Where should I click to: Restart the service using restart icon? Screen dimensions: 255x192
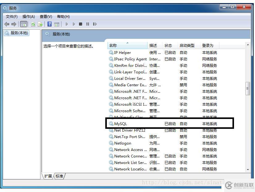pyautogui.click(x=95, y=24)
